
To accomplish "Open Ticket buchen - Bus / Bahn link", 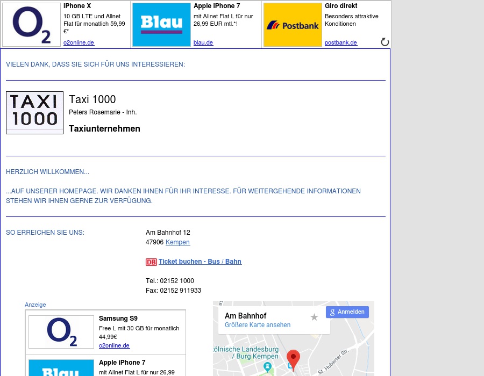I will pos(200,262).
